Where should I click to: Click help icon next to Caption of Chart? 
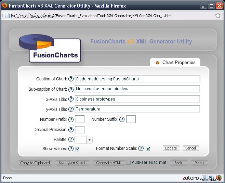pyautogui.click(x=71, y=79)
